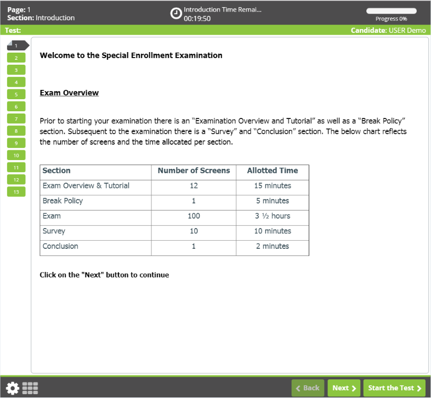Jump to page 7 in sidebar

tap(16, 118)
